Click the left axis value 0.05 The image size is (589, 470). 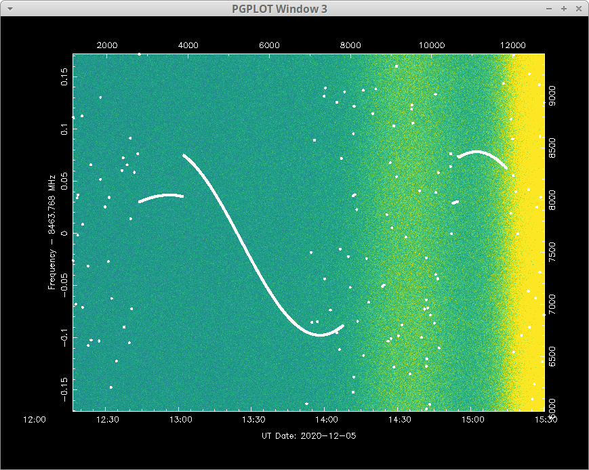click(x=64, y=181)
